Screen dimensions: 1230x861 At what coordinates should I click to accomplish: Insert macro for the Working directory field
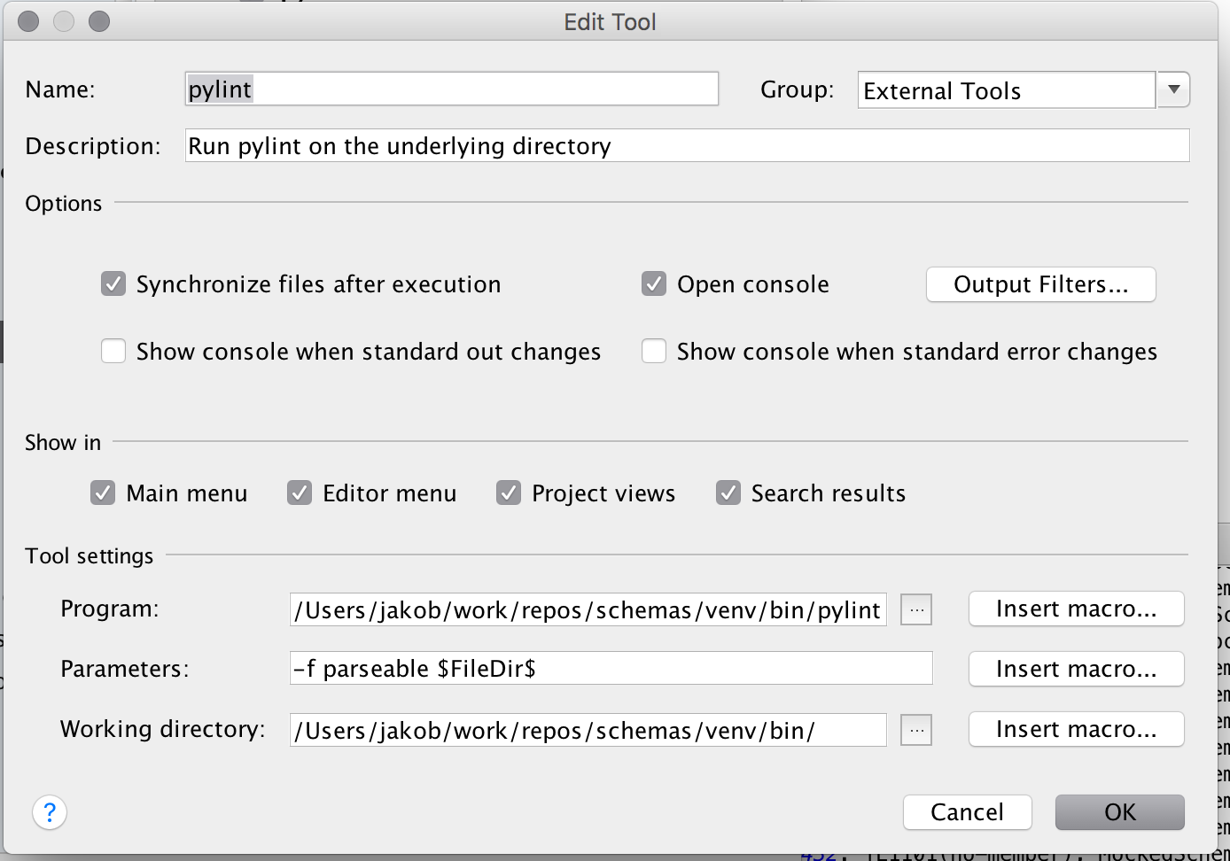click(1076, 729)
